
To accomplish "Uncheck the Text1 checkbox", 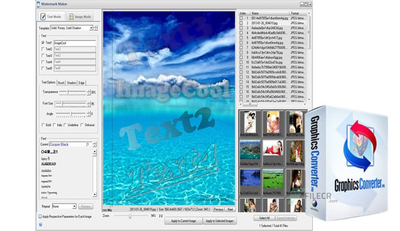I will click(x=43, y=43).
